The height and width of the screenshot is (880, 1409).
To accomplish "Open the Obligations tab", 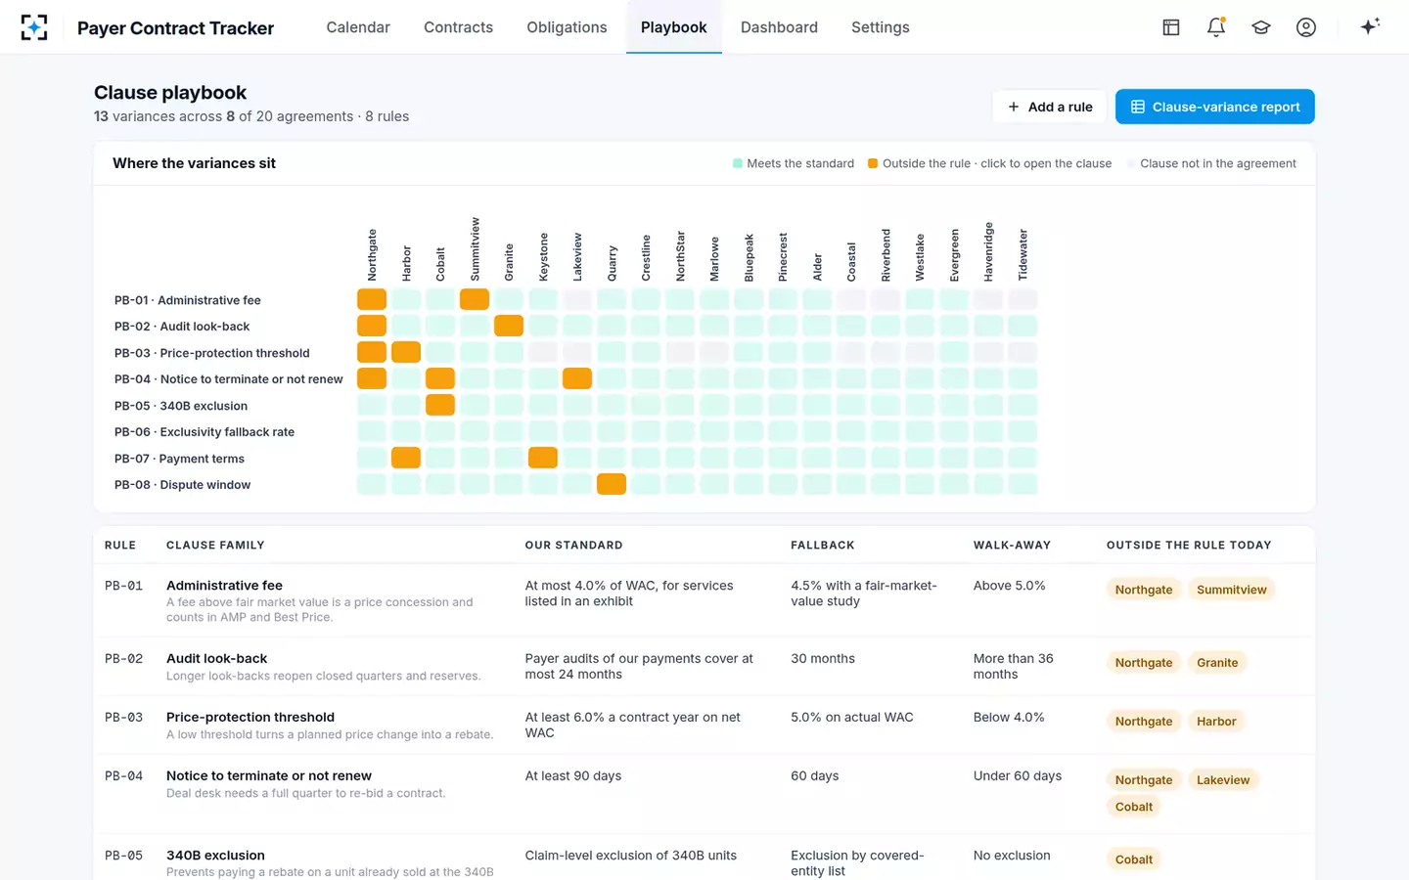I will click(x=567, y=27).
